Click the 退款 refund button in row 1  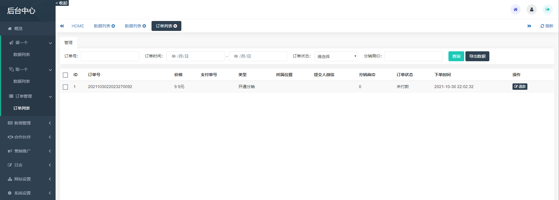[x=520, y=87]
